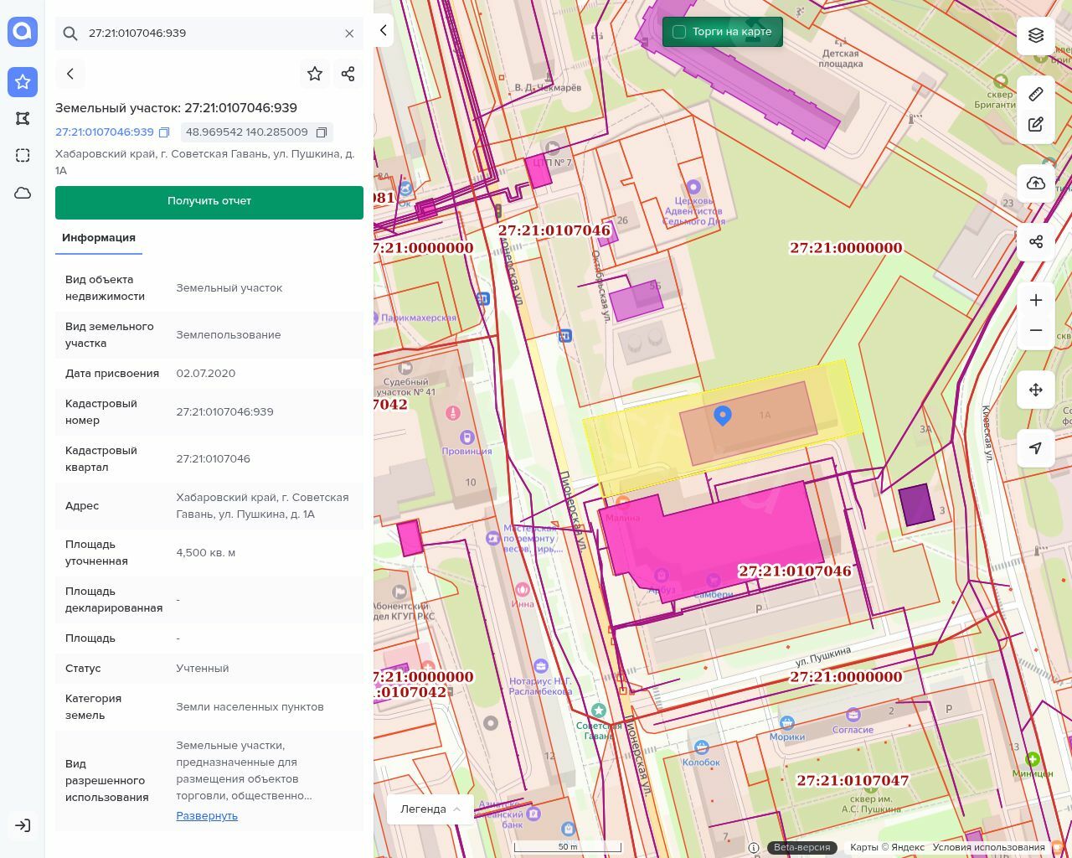Copy the cadastral number to clipboard
Screen dimensions: 1072x858
tap(164, 132)
